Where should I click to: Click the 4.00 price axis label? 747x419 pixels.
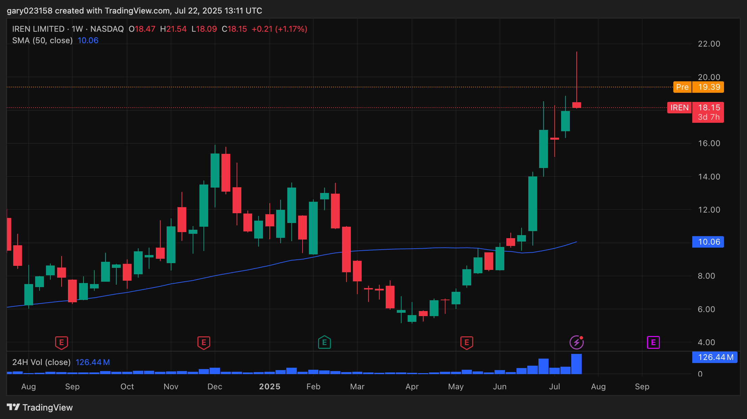[x=706, y=342]
